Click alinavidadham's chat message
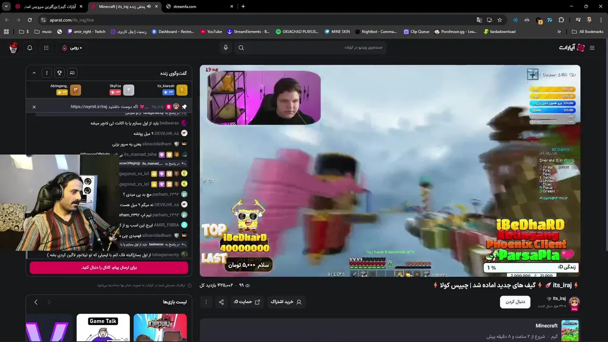Screen dimensions: 608x342 click(x=150, y=144)
